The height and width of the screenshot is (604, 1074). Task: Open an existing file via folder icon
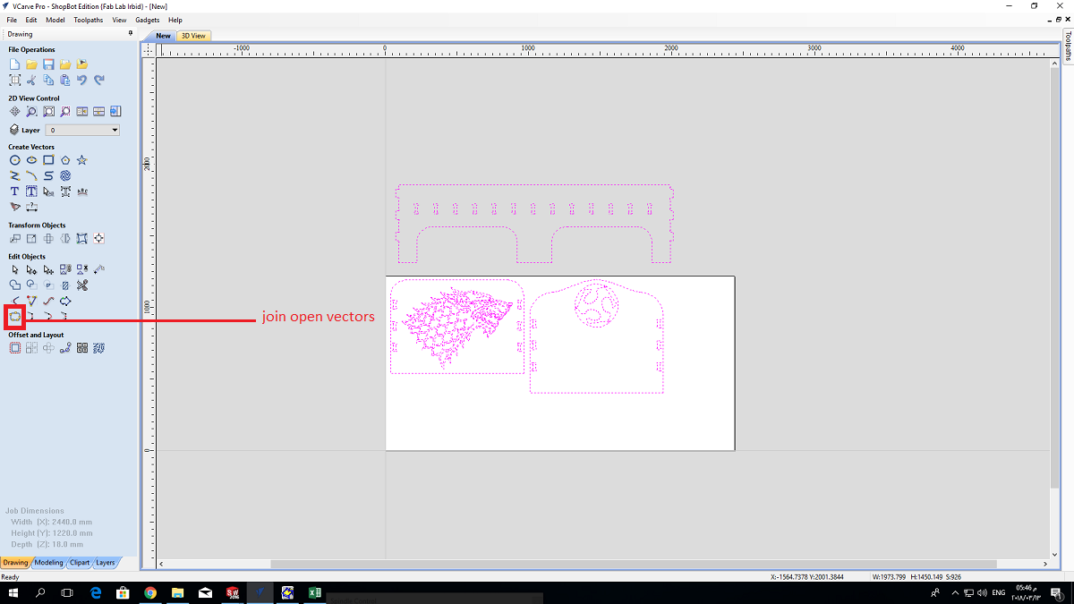(x=31, y=64)
